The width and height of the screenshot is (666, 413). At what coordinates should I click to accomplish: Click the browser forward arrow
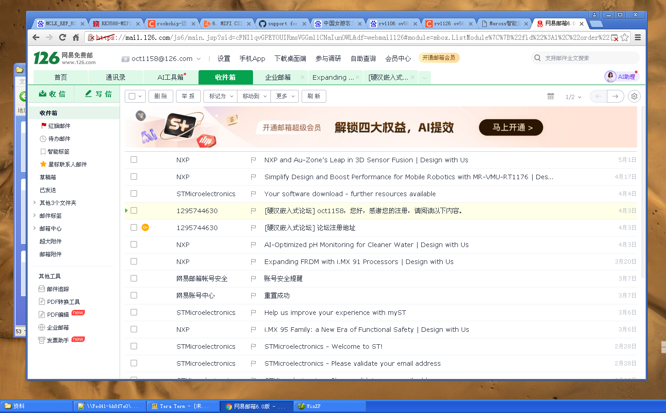tap(49, 38)
